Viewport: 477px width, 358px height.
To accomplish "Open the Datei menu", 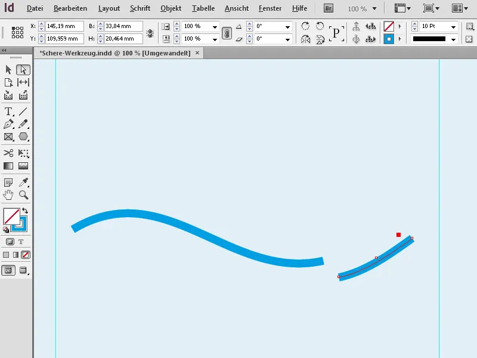I will 35,8.
